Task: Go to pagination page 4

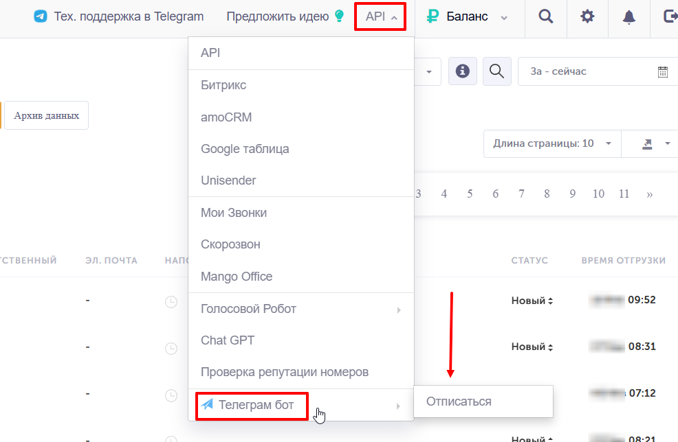Action: pyautogui.click(x=444, y=194)
